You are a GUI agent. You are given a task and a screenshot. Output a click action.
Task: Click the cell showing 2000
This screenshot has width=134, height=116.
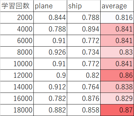coord(17,17)
